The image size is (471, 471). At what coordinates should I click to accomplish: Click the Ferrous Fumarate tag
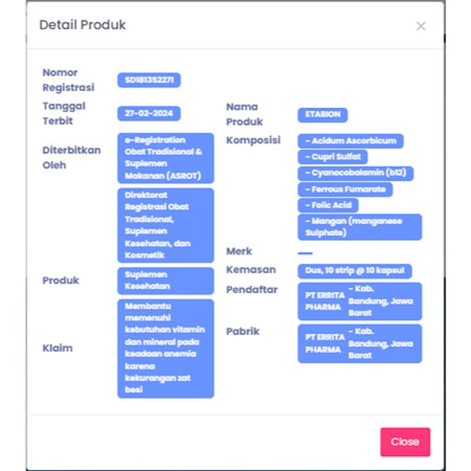tap(345, 190)
